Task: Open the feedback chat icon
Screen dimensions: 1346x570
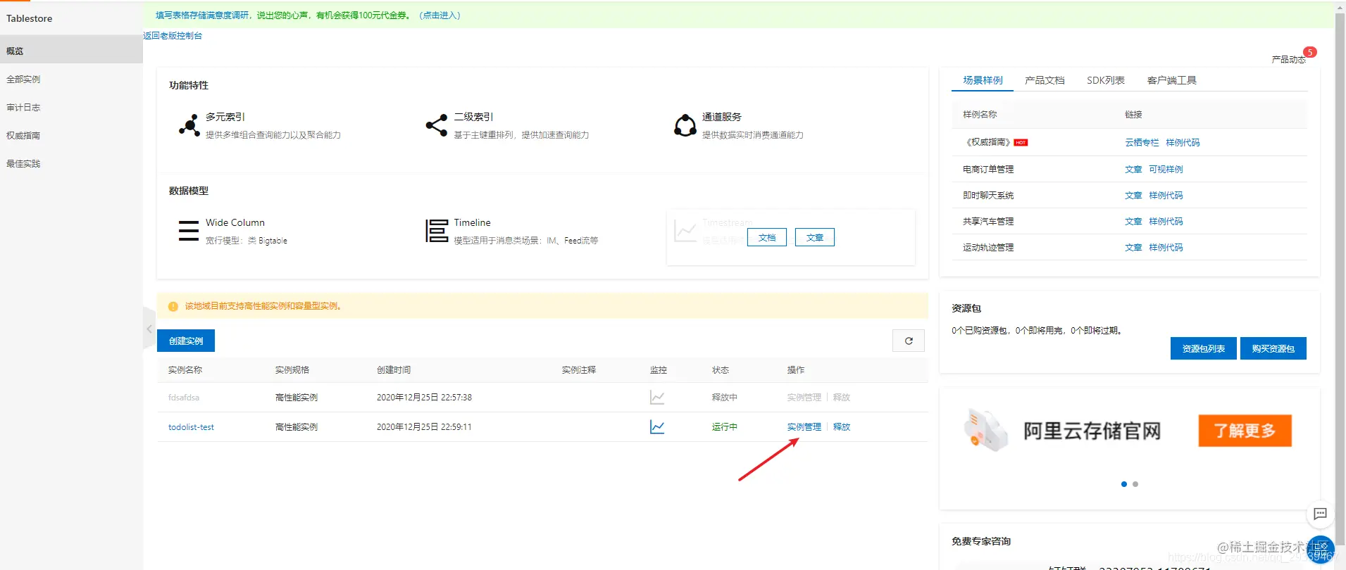Action: click(1321, 514)
